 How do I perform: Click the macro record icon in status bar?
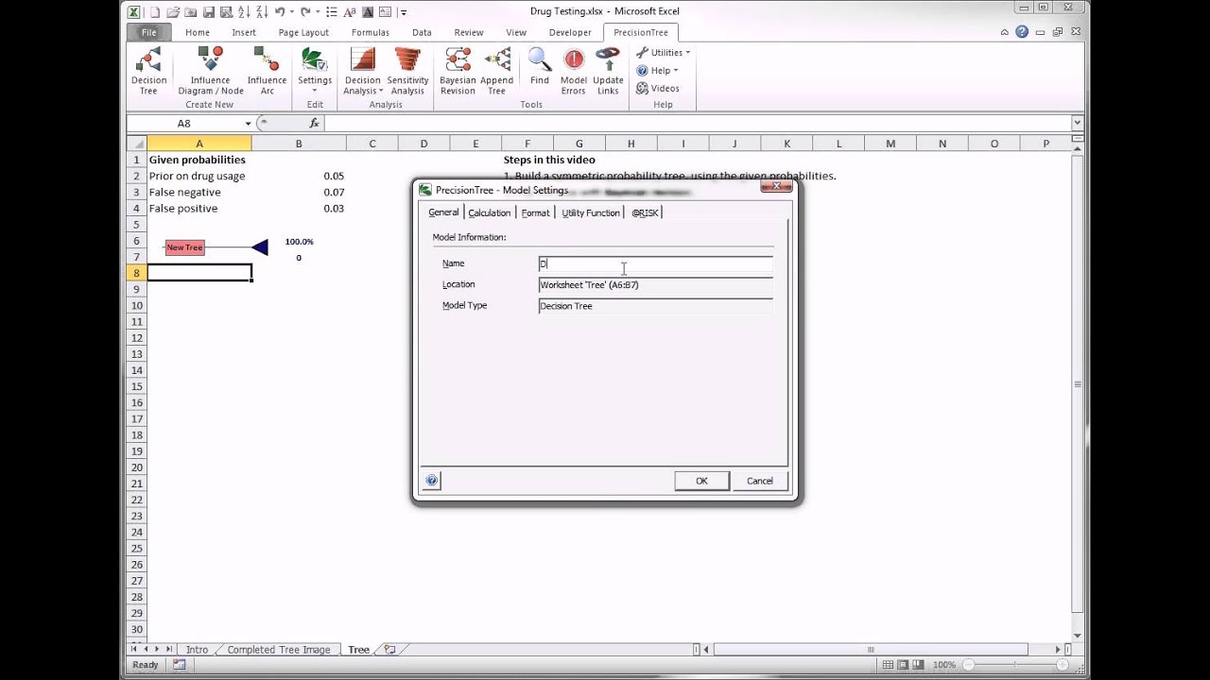coord(179,665)
